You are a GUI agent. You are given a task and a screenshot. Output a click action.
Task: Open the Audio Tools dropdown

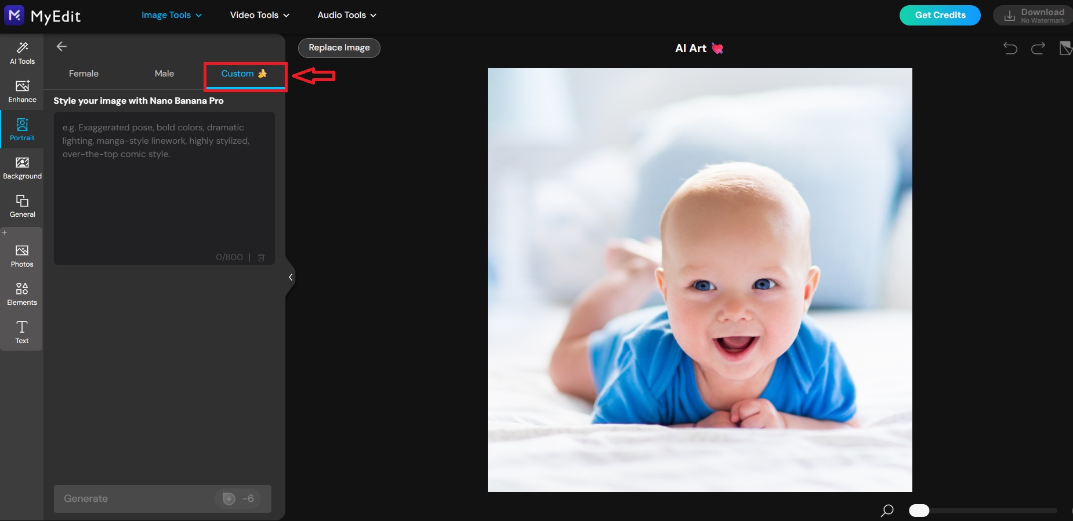click(x=347, y=15)
